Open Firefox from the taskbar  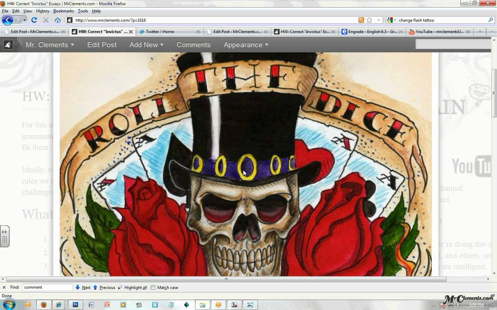44,305
